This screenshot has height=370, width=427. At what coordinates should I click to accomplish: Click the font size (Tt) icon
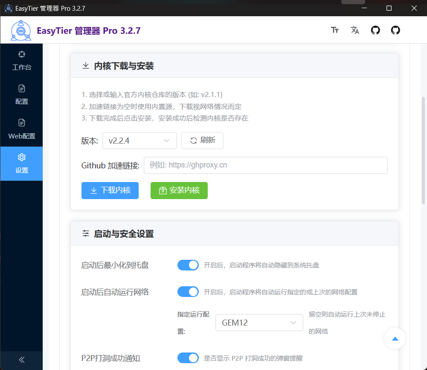[334, 30]
